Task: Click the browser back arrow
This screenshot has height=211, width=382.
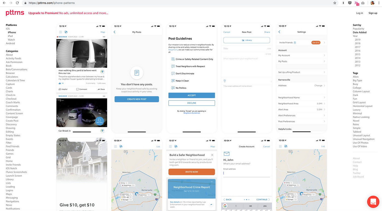Action: [4, 3]
